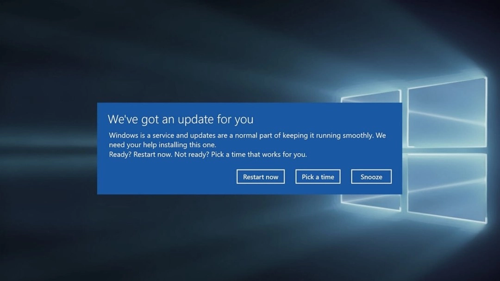This screenshot has height=281, width=500.
Task: Click the Restart now button
Action: [261, 177]
